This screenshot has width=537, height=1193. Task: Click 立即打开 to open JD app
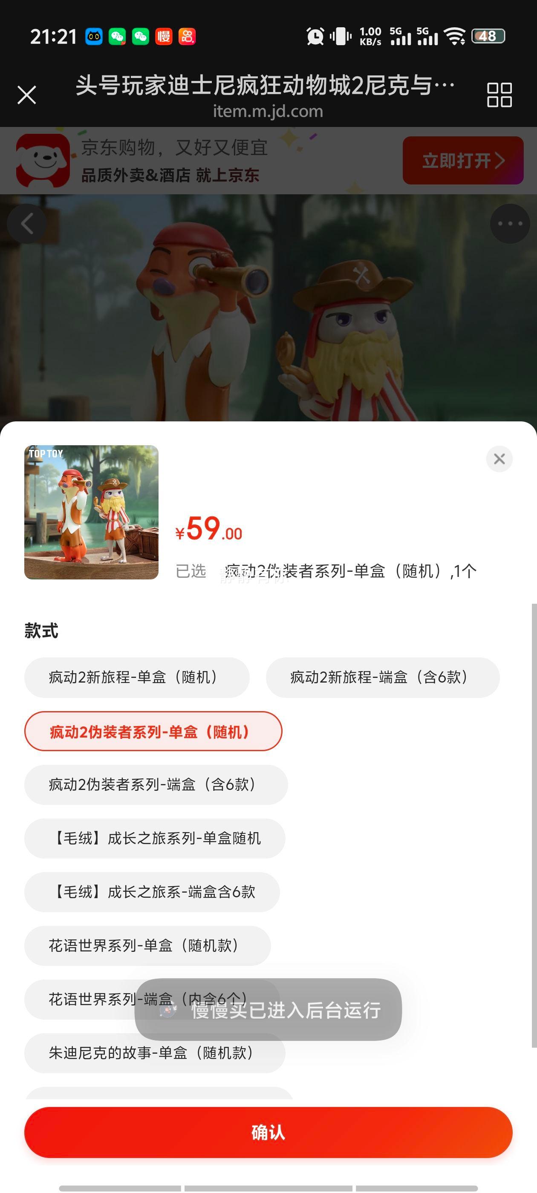pyautogui.click(x=463, y=160)
